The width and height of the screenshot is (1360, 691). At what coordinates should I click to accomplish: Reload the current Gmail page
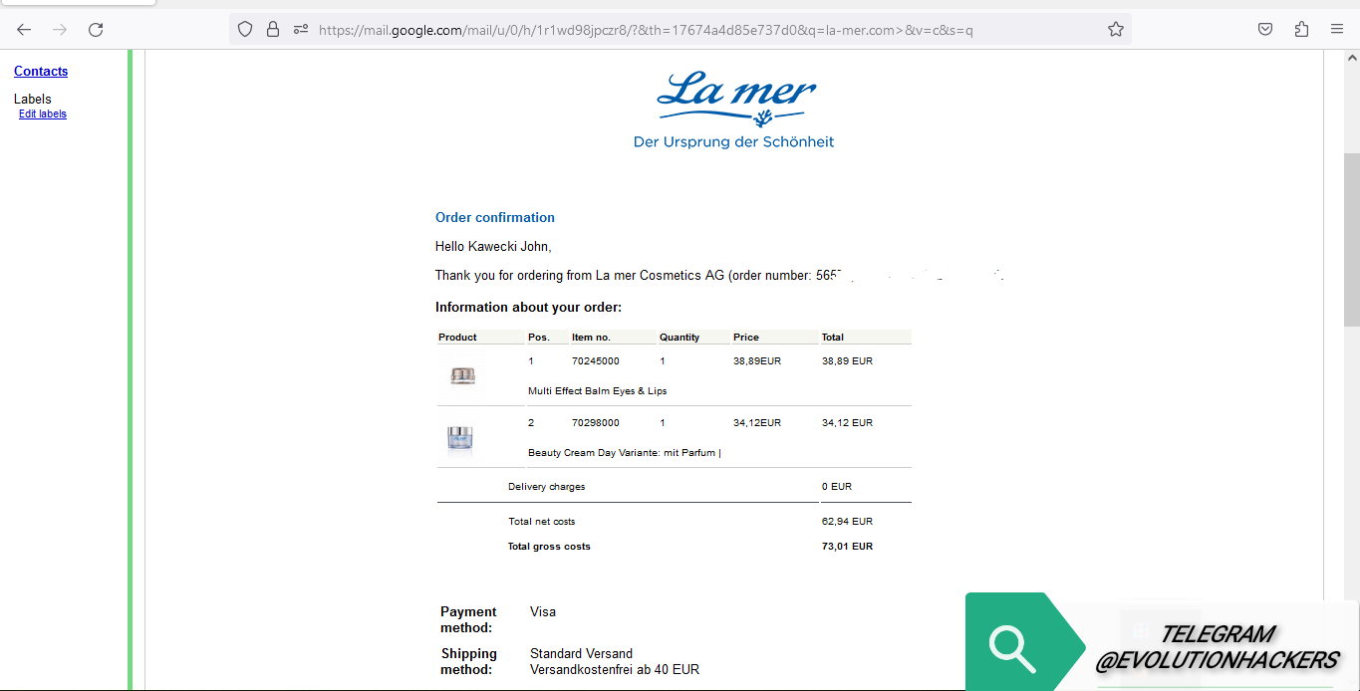point(96,30)
